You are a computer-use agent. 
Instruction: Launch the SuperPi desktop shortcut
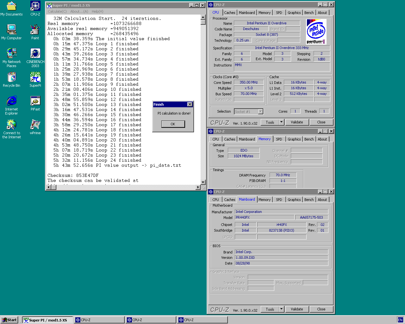coord(35,80)
